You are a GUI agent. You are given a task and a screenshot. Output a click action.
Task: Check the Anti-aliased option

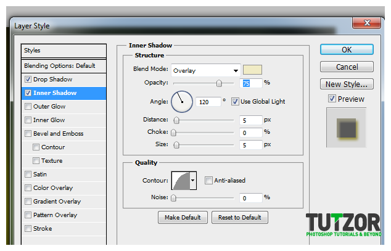pos(208,181)
